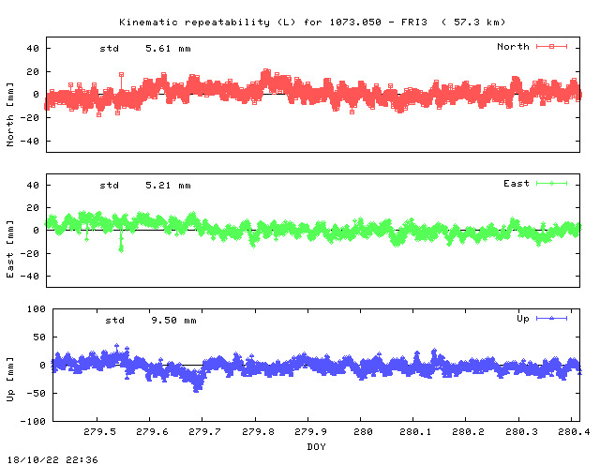600x465 pixels.
Task: Click the x-axis tick label 279.6
Action: pos(152,431)
